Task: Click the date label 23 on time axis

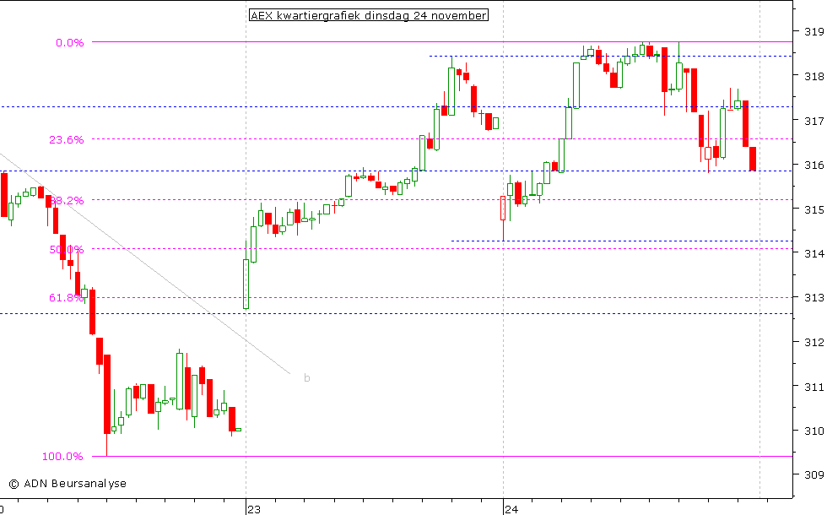Action: (x=254, y=509)
